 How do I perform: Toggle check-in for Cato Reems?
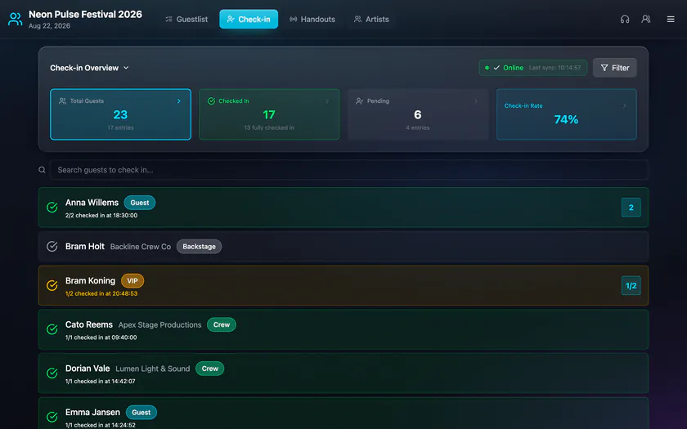coord(52,329)
